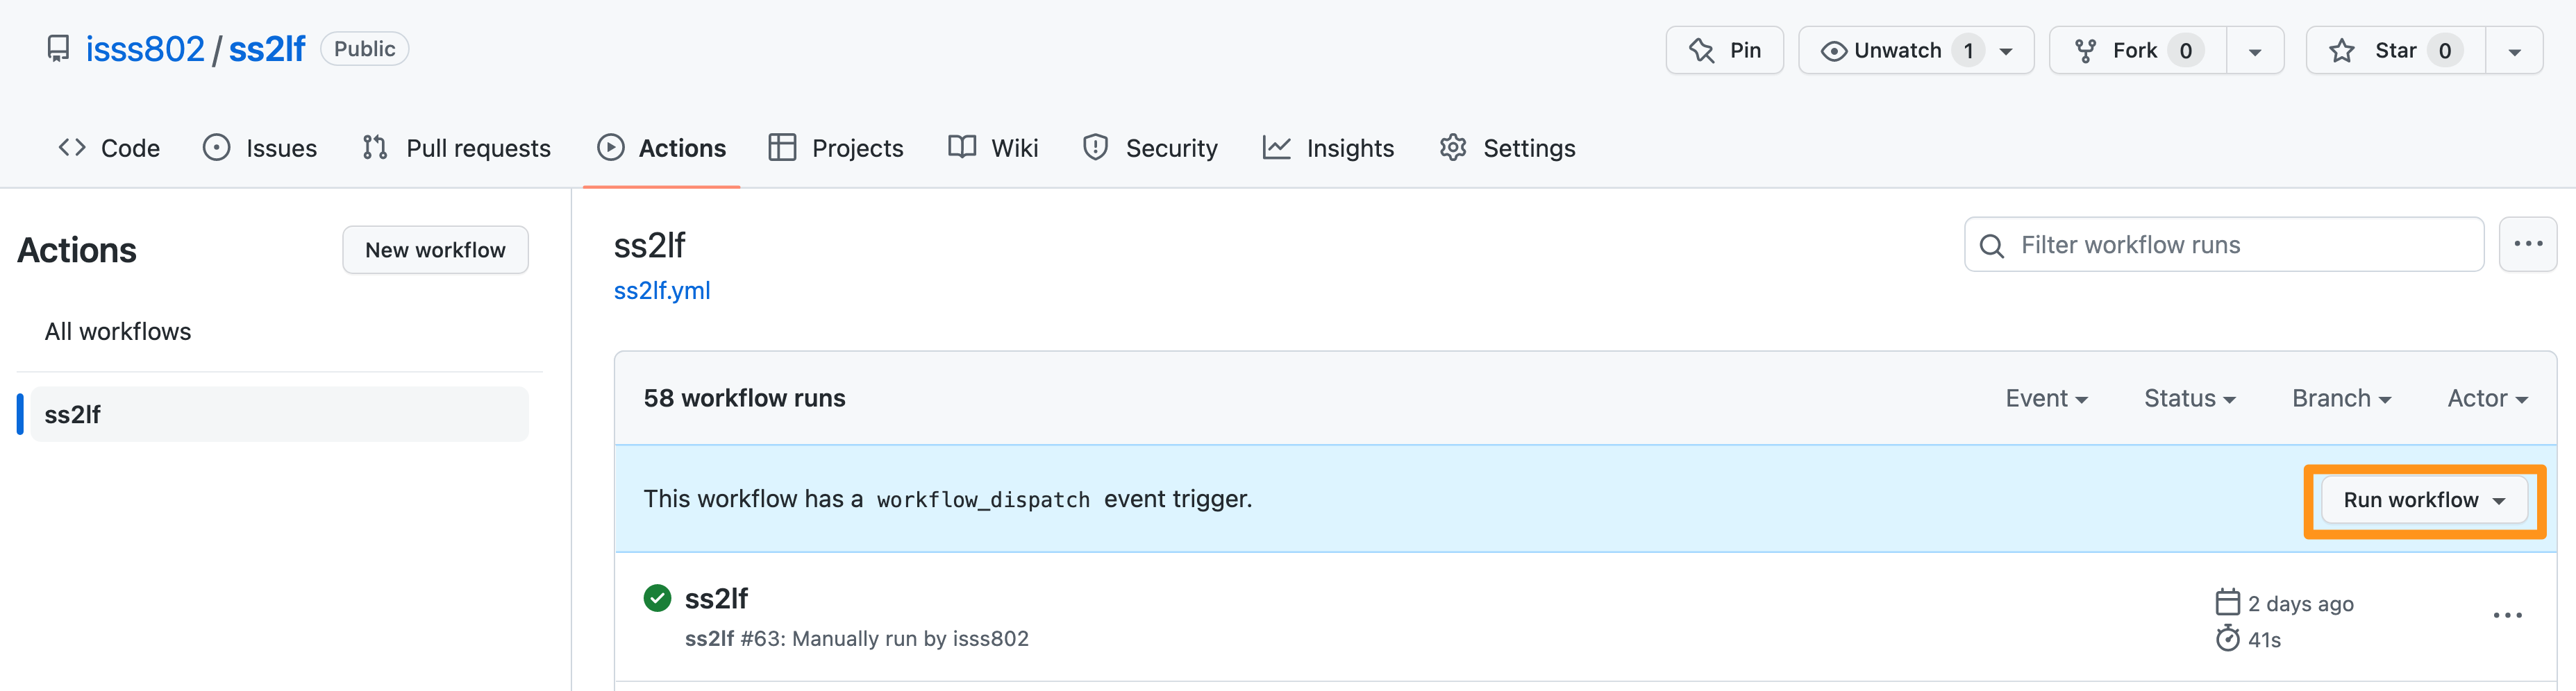Click the repository book icon beside isss802

tap(57, 47)
